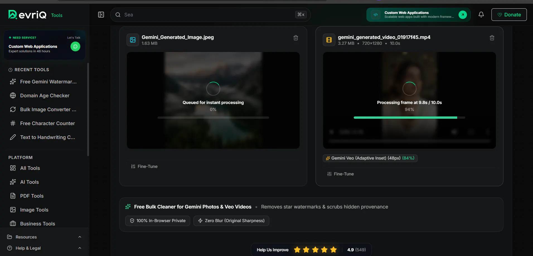Click the first rating star
The image size is (533, 256).
click(297, 250)
